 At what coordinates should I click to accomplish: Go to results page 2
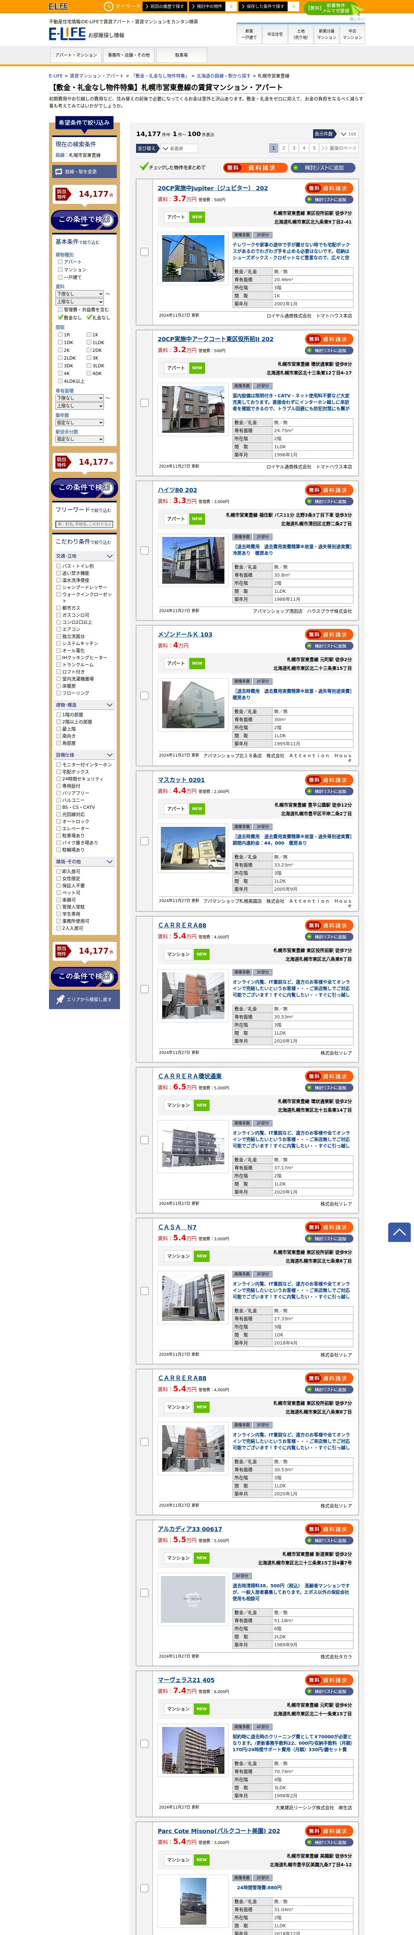[283, 148]
